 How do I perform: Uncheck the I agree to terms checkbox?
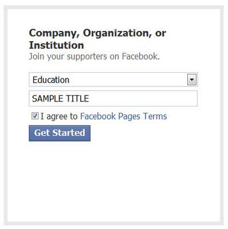click(x=35, y=116)
